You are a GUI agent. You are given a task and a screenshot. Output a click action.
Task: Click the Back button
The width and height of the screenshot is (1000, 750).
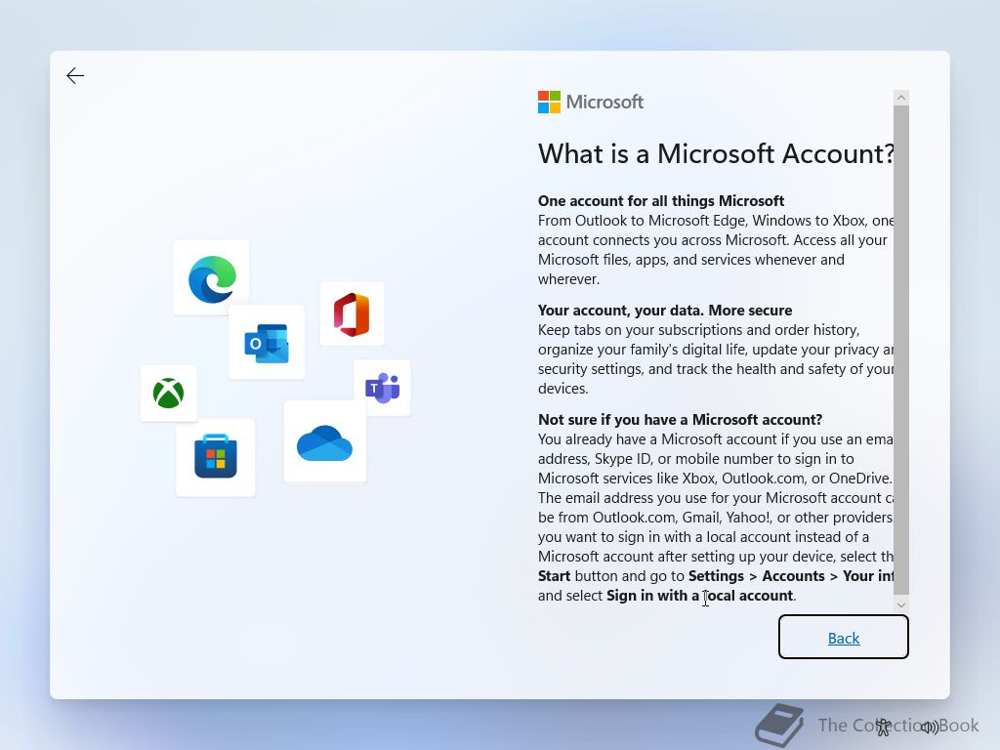[843, 637]
